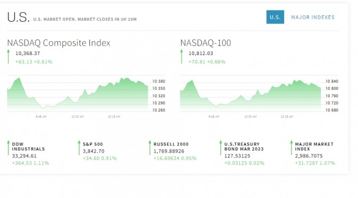Select the U.S. market tab
This screenshot has height=198, width=358.
pyautogui.click(x=275, y=17)
